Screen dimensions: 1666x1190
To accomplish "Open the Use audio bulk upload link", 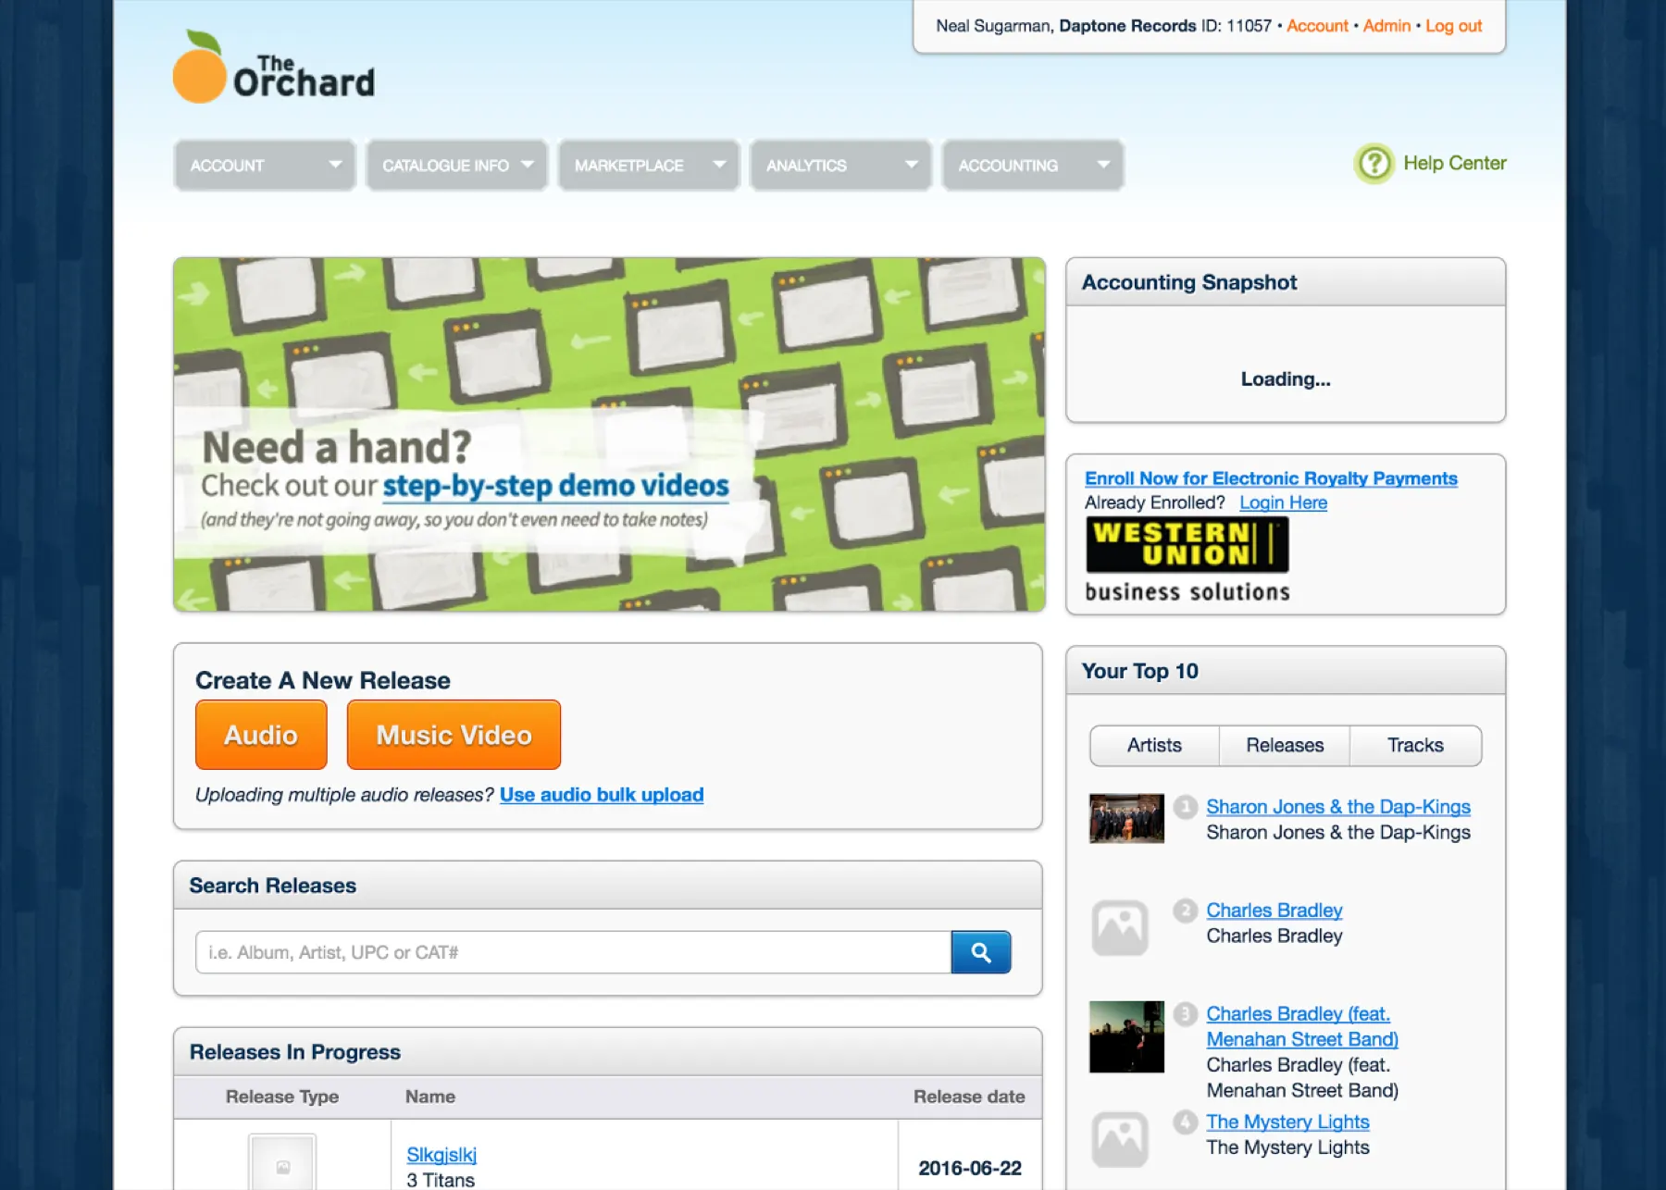I will point(602,795).
